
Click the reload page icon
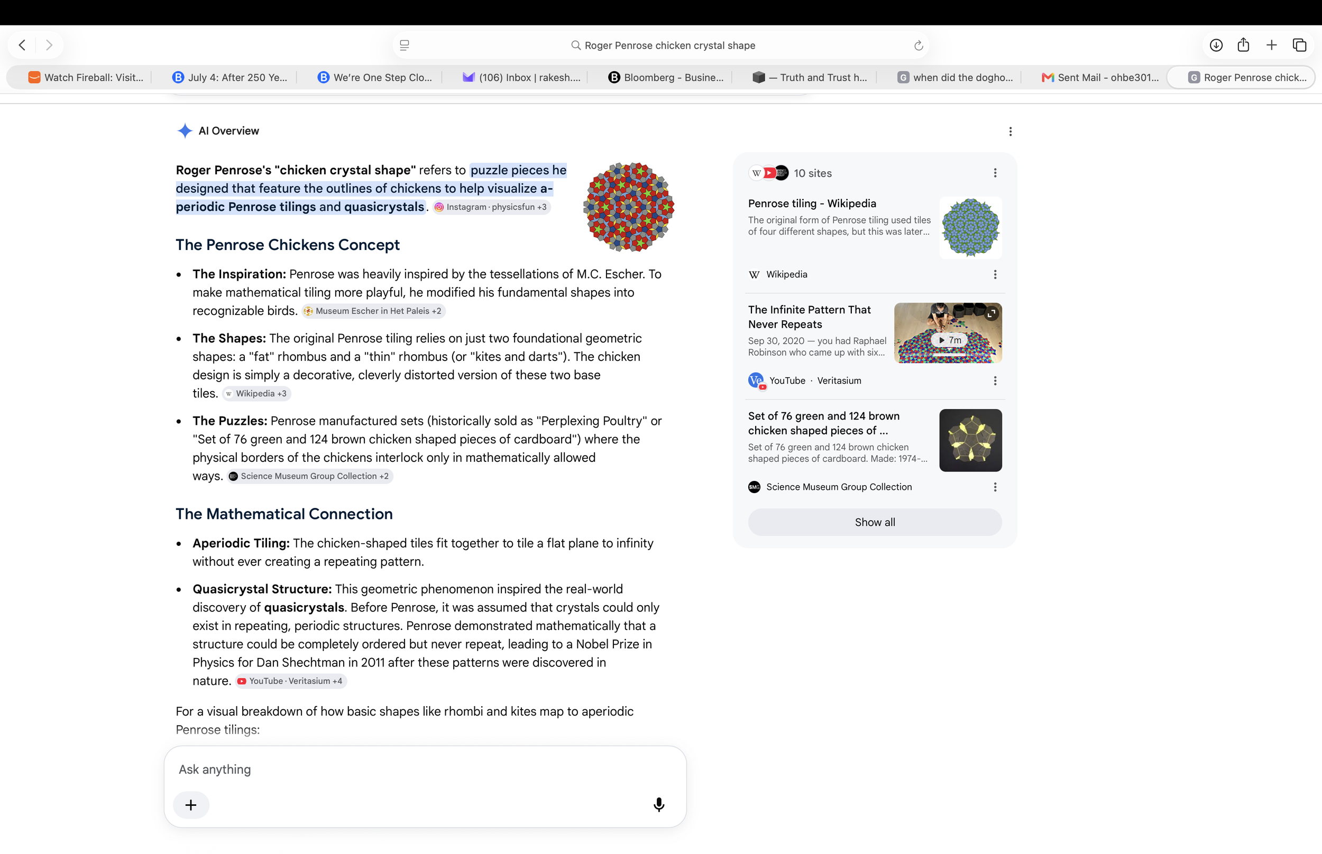pyautogui.click(x=918, y=45)
